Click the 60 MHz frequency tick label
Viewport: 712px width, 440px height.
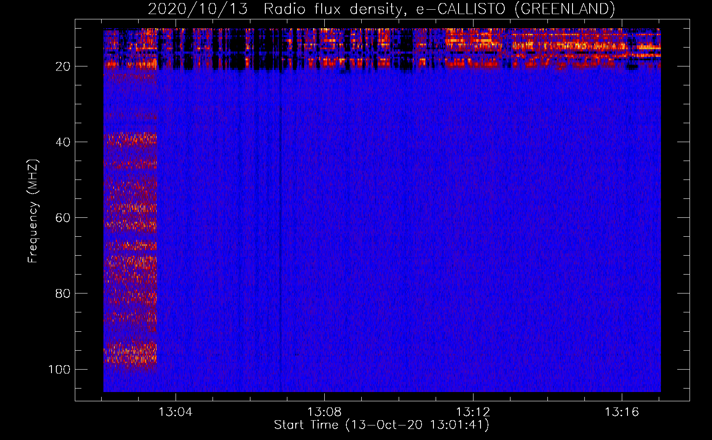click(63, 218)
